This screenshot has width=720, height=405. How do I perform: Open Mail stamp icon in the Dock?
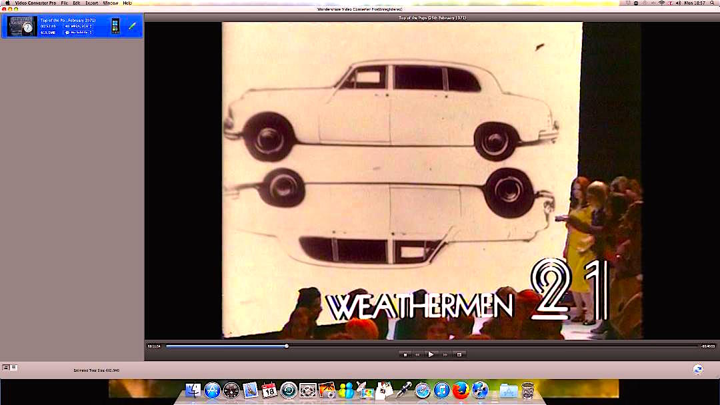pyautogui.click(x=250, y=390)
